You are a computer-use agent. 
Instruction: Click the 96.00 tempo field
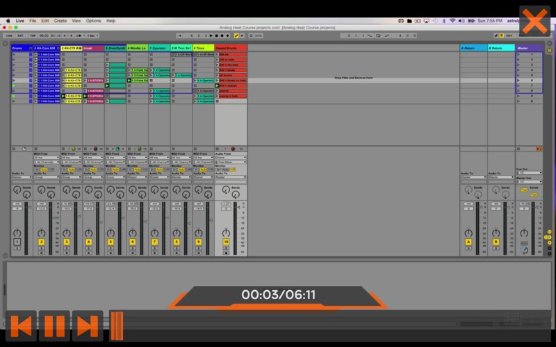(x=44, y=36)
